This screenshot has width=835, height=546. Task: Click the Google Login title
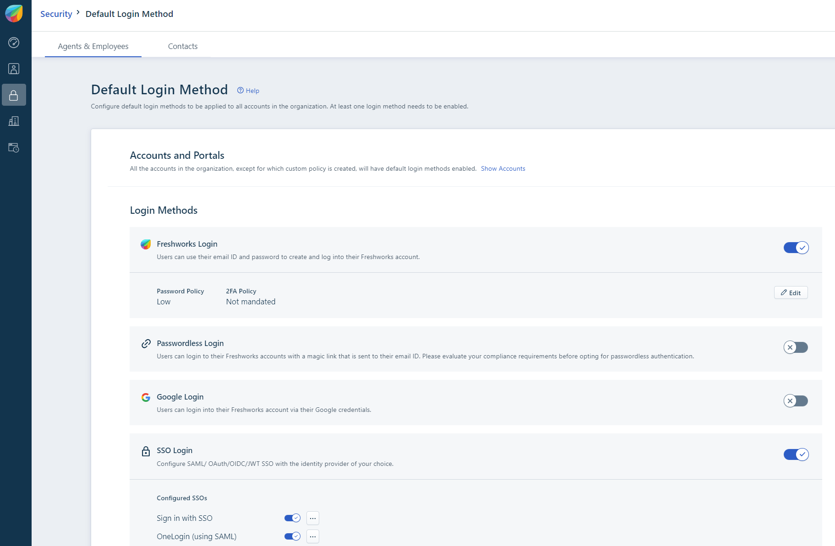pos(180,397)
